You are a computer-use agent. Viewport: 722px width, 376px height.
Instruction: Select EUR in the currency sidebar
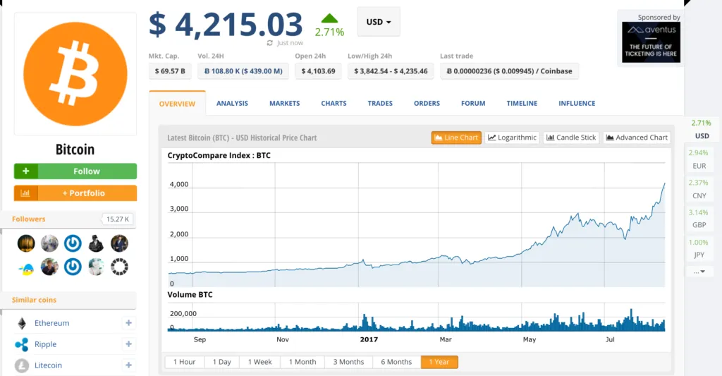point(699,159)
